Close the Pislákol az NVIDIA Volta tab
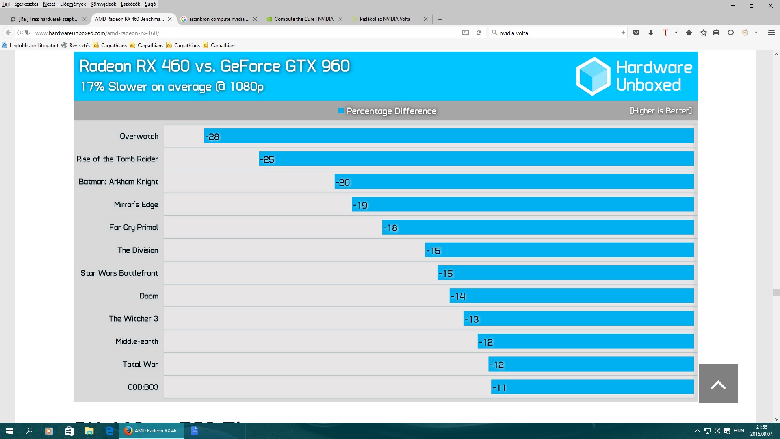Viewport: 780px width, 439px height. (x=426, y=19)
